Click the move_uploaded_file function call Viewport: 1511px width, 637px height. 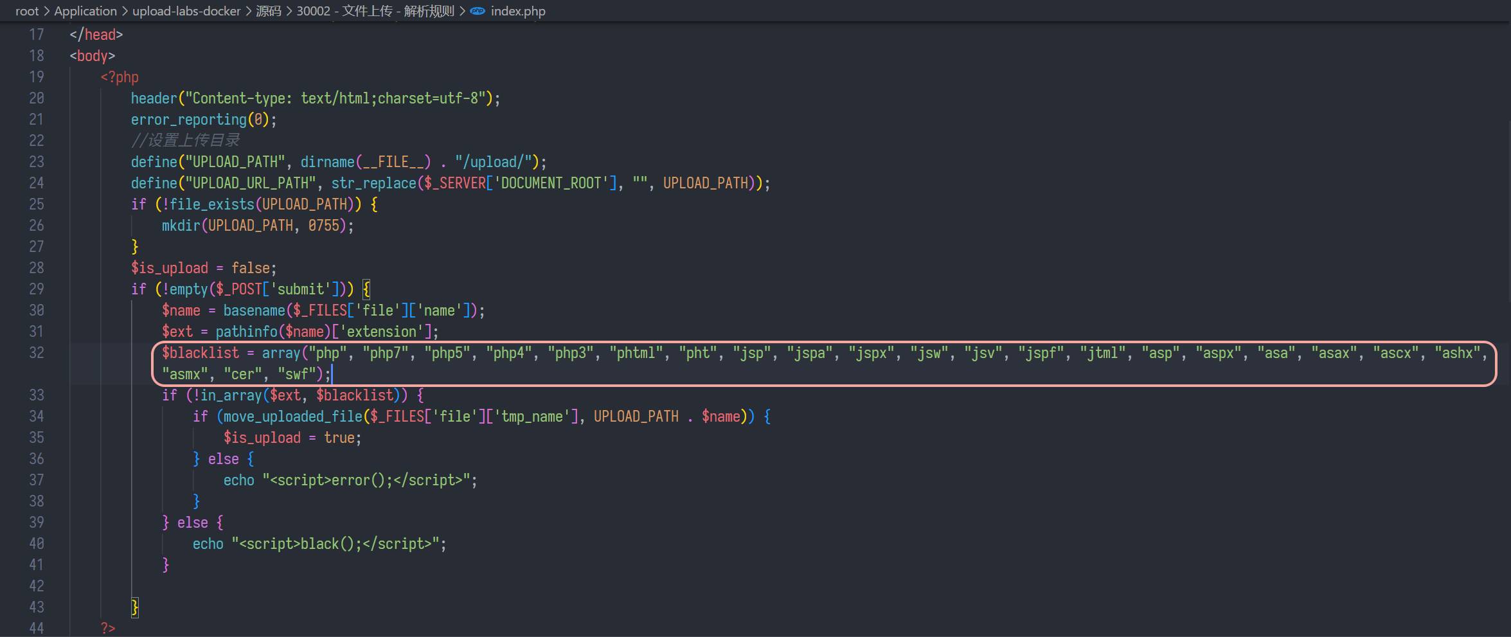coord(292,417)
